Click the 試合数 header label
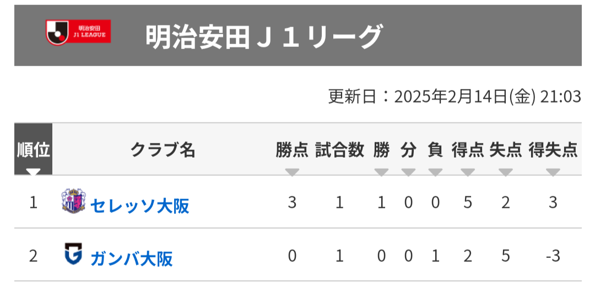The width and height of the screenshot is (595, 286). [x=339, y=149]
